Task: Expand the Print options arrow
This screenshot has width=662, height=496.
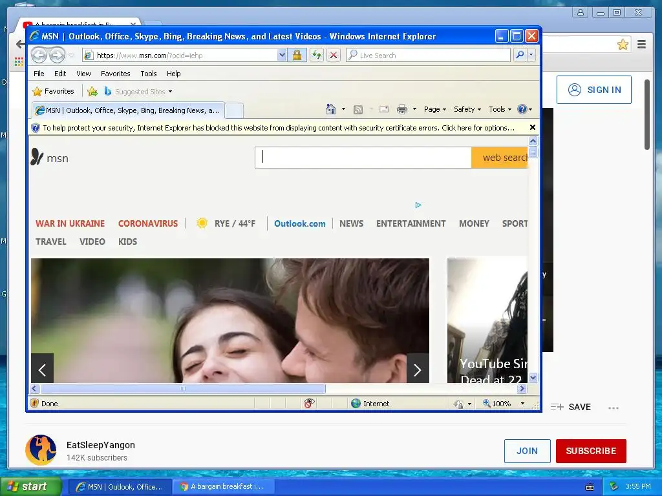Action: (414, 109)
